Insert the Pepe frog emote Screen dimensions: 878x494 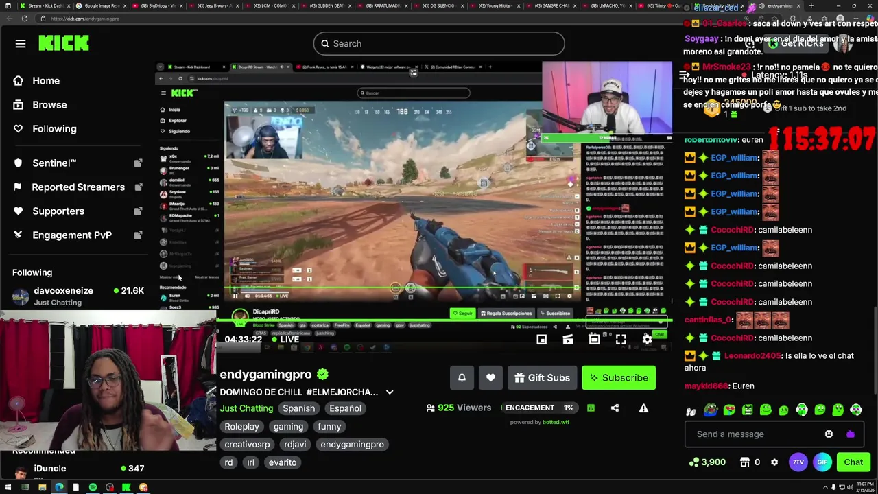coord(711,410)
